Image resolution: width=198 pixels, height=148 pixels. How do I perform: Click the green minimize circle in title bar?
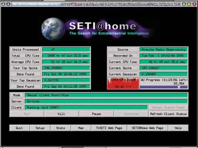(184, 4)
